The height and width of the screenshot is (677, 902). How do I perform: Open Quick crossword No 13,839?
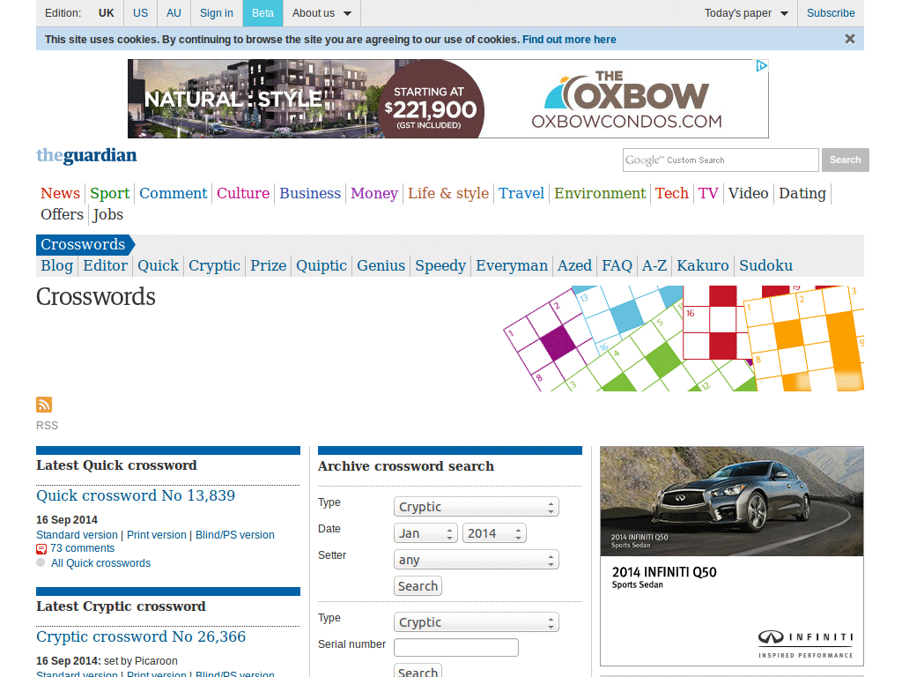click(136, 495)
